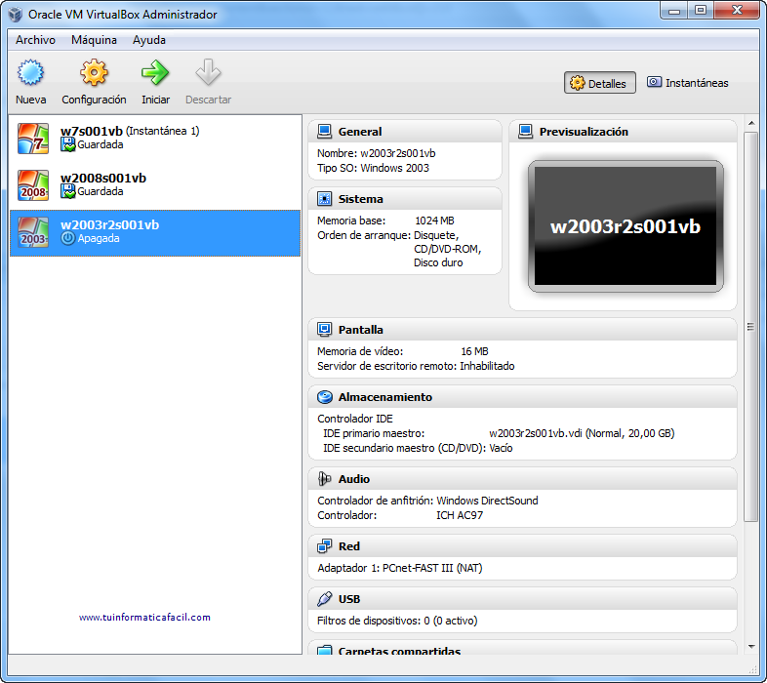Screen dimensions: 767x683
Task: Click the General section header
Action: pos(360,132)
